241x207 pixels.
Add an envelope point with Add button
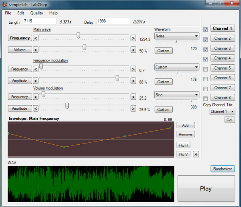pyautogui.click(x=186, y=125)
